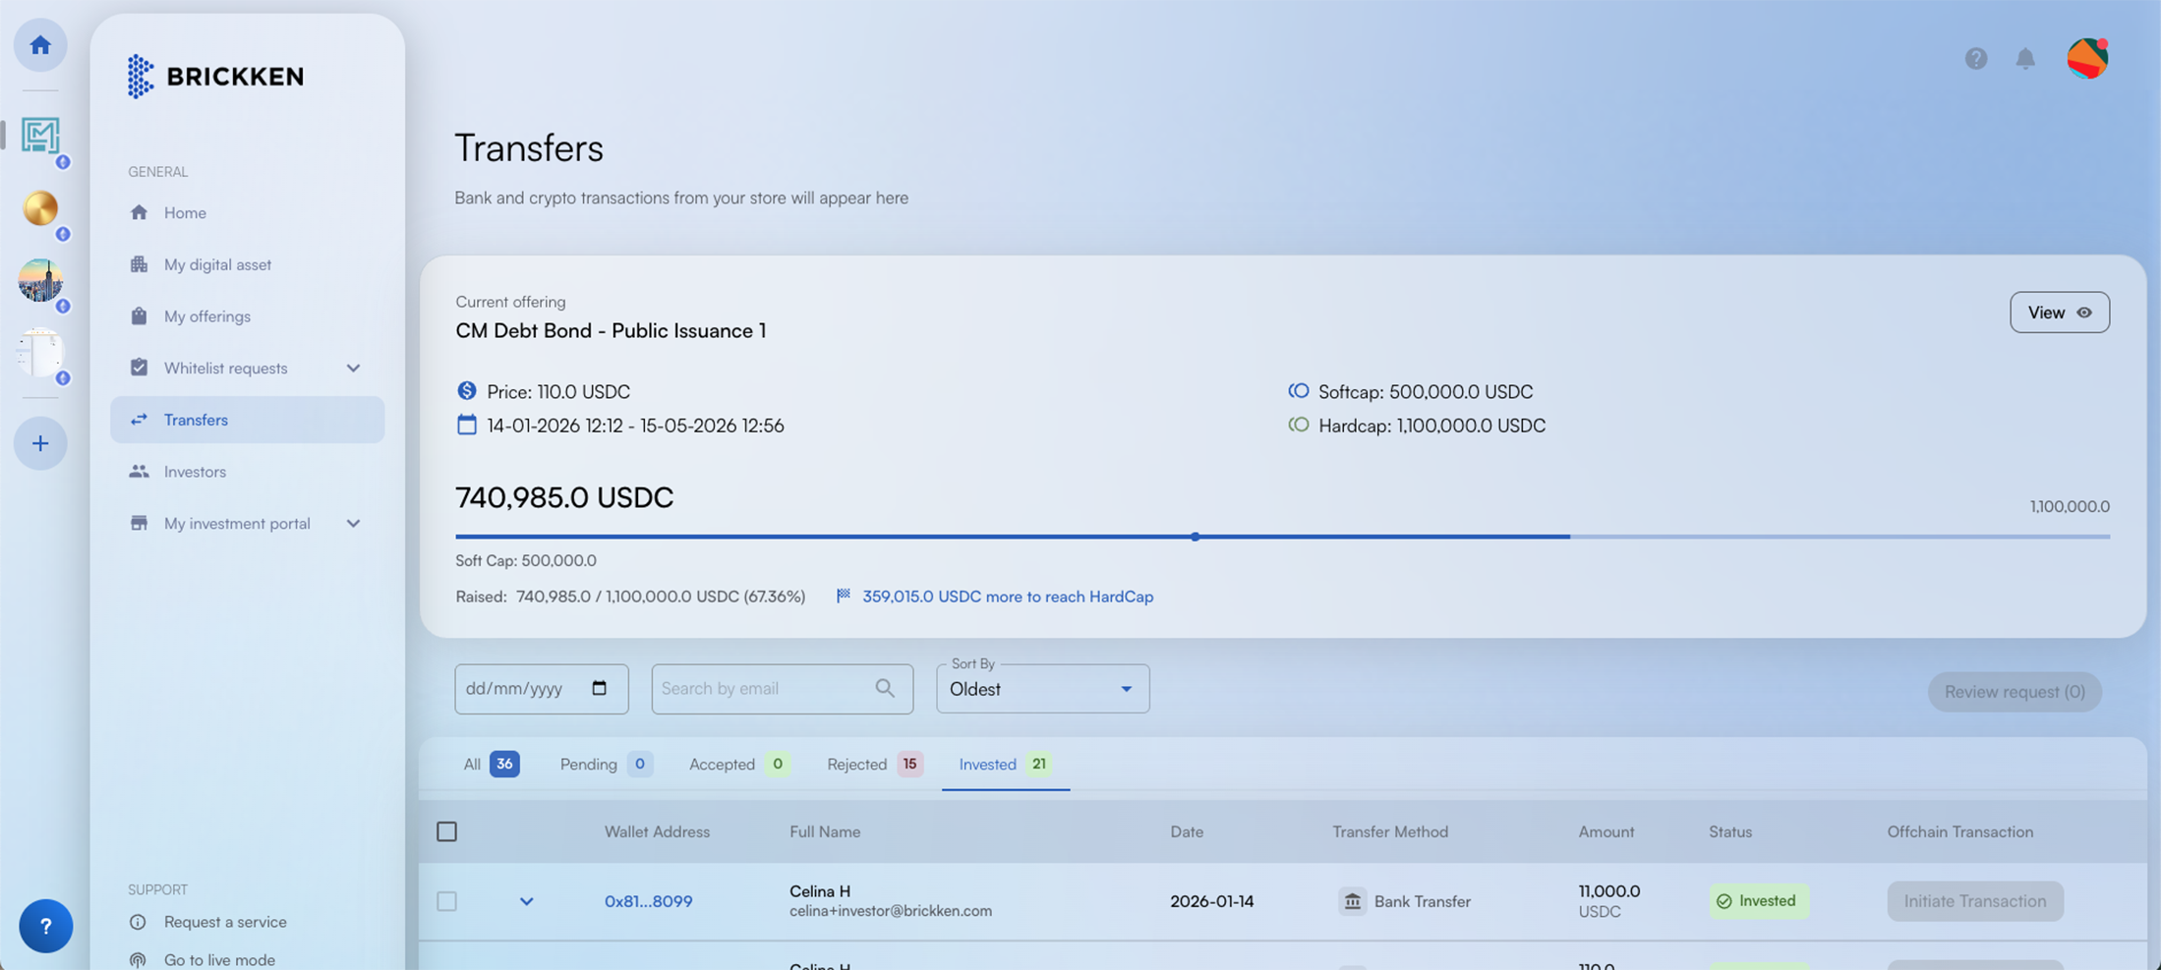Sort by the Date column header
This screenshot has width=2161, height=970.
pos(1187,831)
